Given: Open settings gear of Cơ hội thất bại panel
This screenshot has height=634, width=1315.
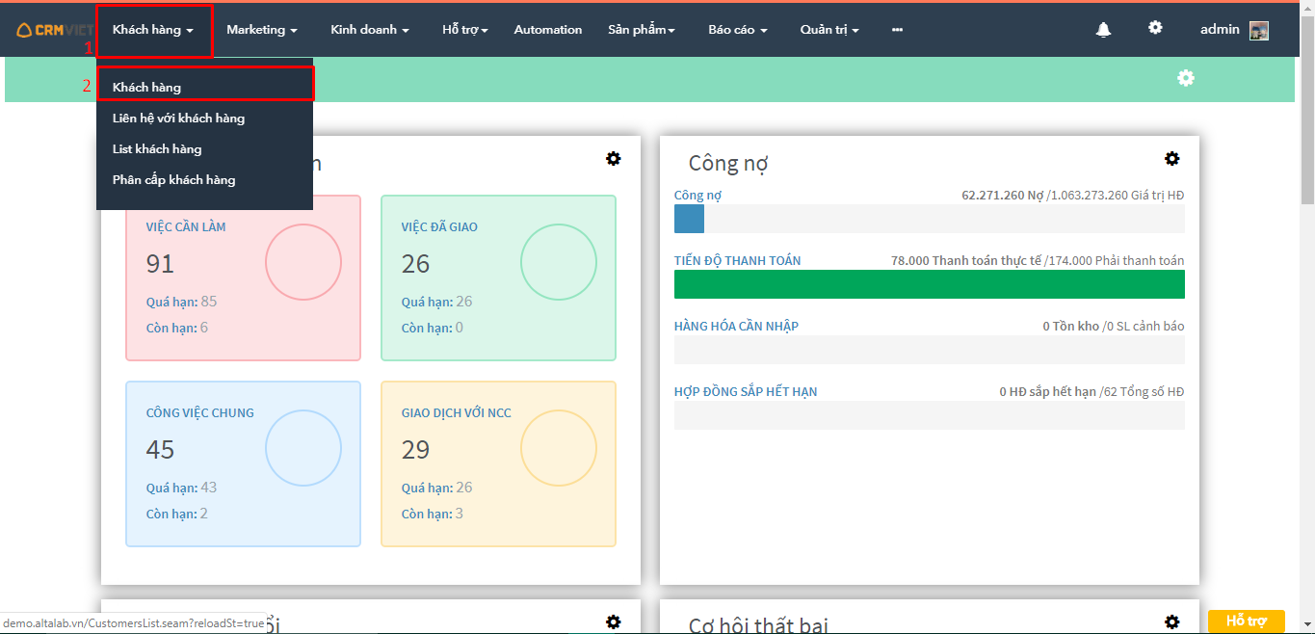Looking at the screenshot, I should point(1171,622).
